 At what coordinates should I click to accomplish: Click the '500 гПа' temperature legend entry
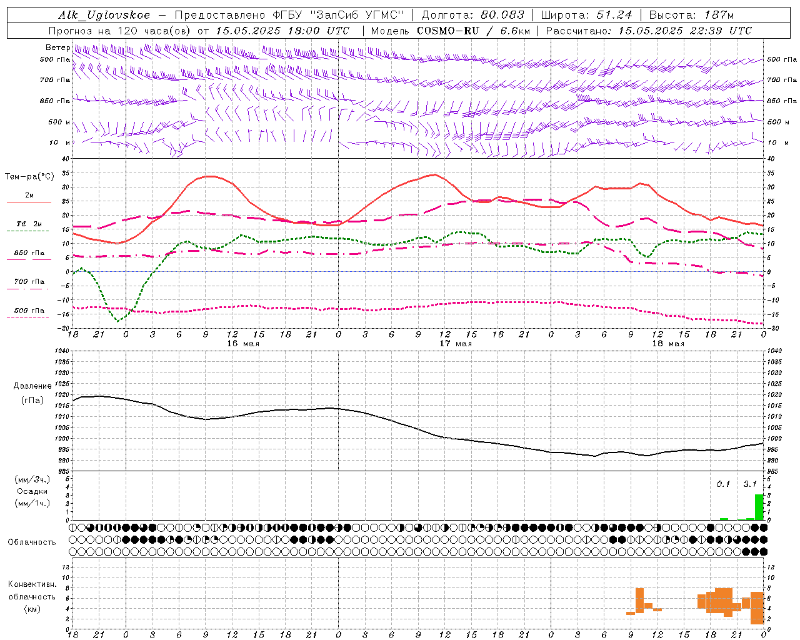pos(29,311)
